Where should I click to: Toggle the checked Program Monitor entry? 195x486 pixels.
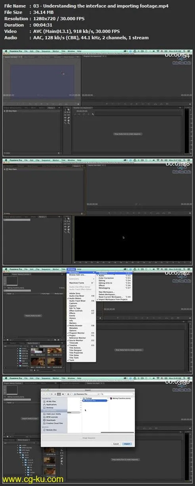tap(81, 333)
